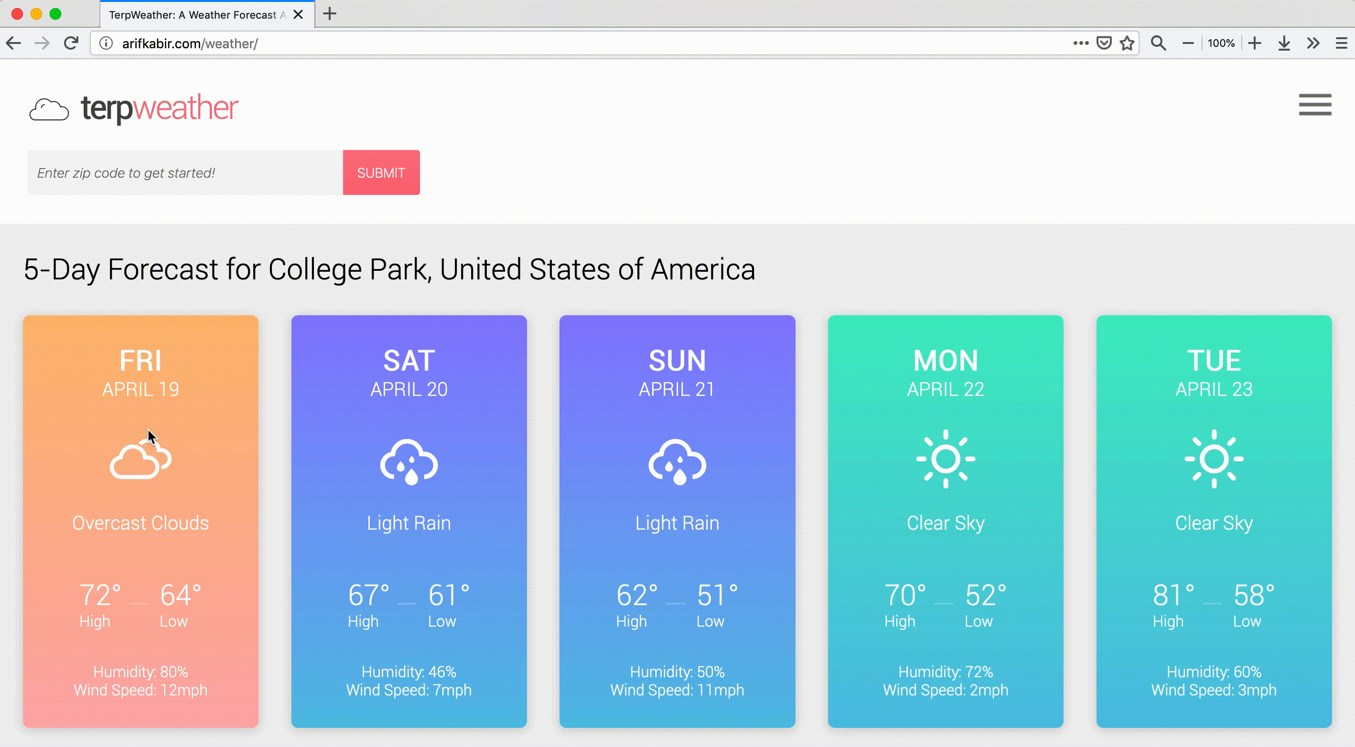The width and height of the screenshot is (1355, 747).
Task: Click the 62° high on Sunday
Action: pos(637,595)
